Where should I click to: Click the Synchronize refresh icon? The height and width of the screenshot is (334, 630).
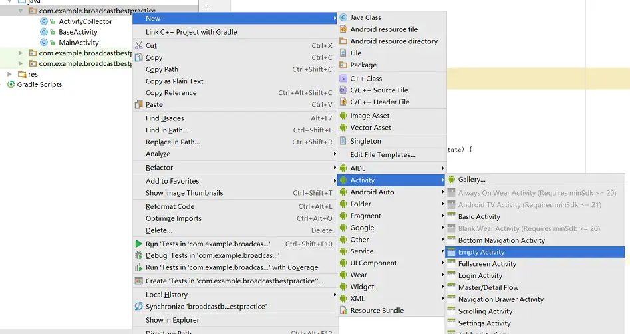[x=138, y=306]
